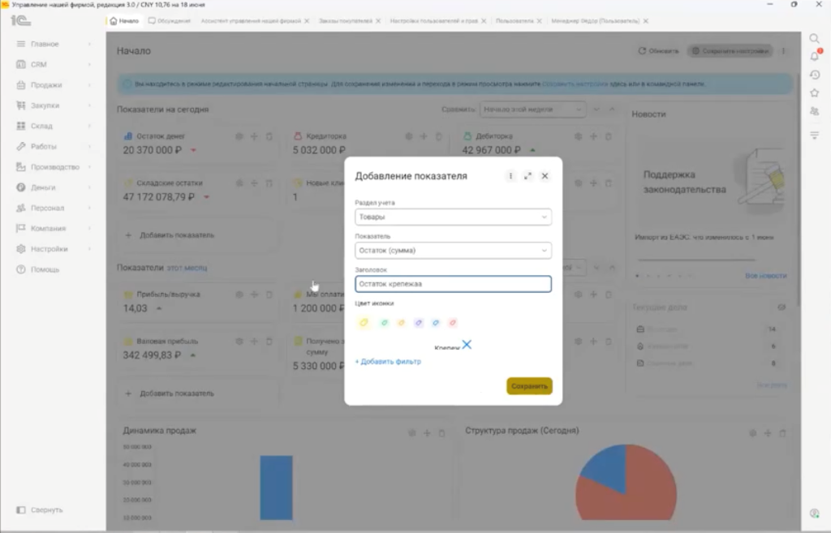Click the dialog's three-dot menu icon
Screen dimensions: 831x533
pyautogui.click(x=510, y=176)
